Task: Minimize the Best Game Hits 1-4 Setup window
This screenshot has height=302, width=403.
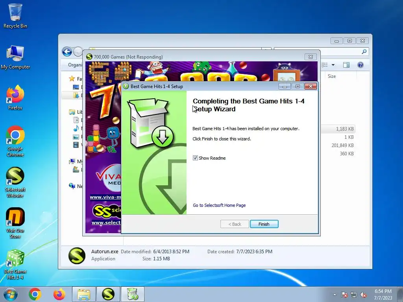Action: coord(285,87)
